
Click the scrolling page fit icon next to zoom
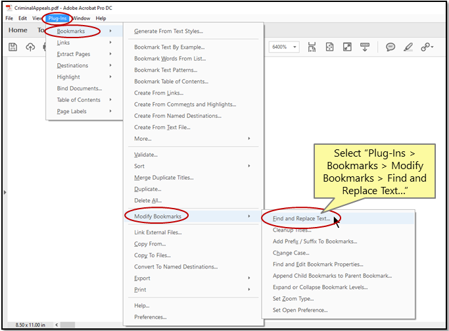[312, 47]
